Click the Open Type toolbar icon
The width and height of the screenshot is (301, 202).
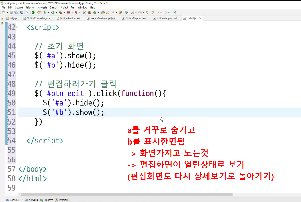(85, 12)
